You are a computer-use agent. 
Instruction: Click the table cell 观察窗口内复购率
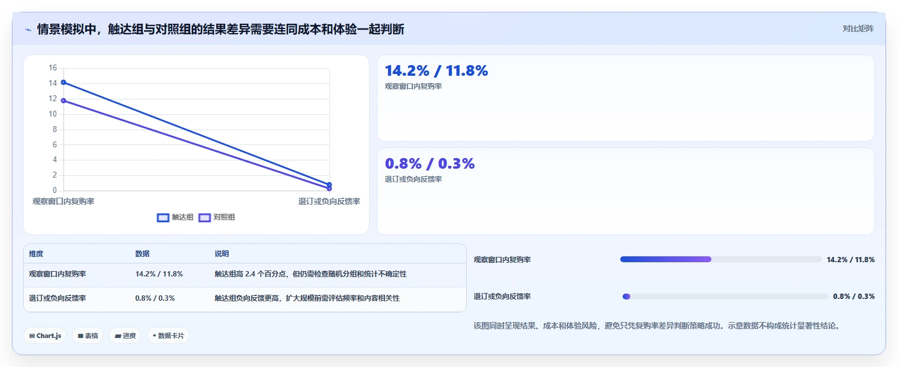[x=57, y=274]
